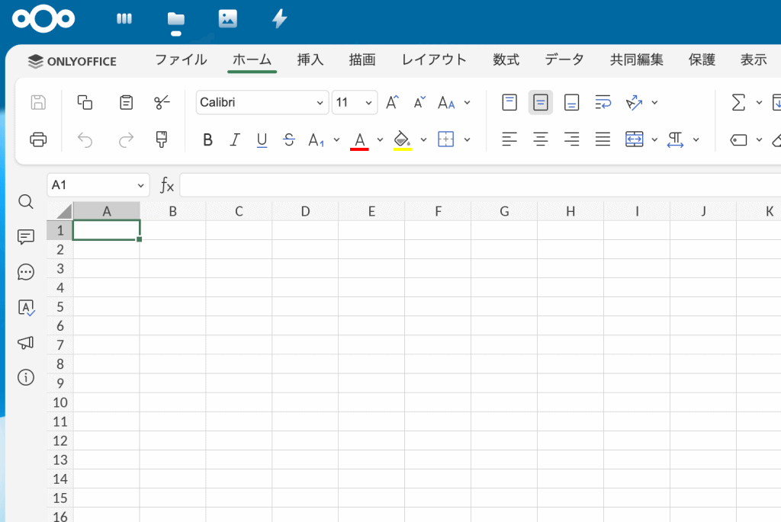Viewport: 781px width, 522px height.
Task: Click the increase font size icon
Action: coord(392,103)
